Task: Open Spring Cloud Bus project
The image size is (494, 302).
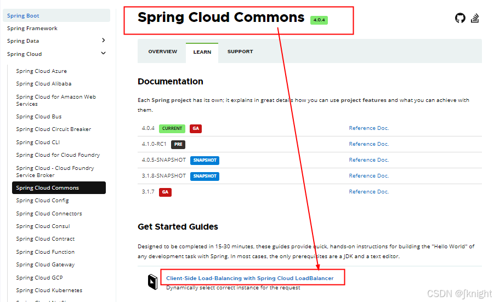Action: (39, 117)
